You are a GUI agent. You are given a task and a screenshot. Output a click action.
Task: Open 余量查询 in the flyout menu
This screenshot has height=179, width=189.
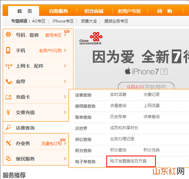pyautogui.click(x=118, y=106)
